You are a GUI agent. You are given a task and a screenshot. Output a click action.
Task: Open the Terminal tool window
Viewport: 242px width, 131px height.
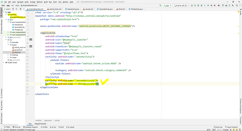16,127
